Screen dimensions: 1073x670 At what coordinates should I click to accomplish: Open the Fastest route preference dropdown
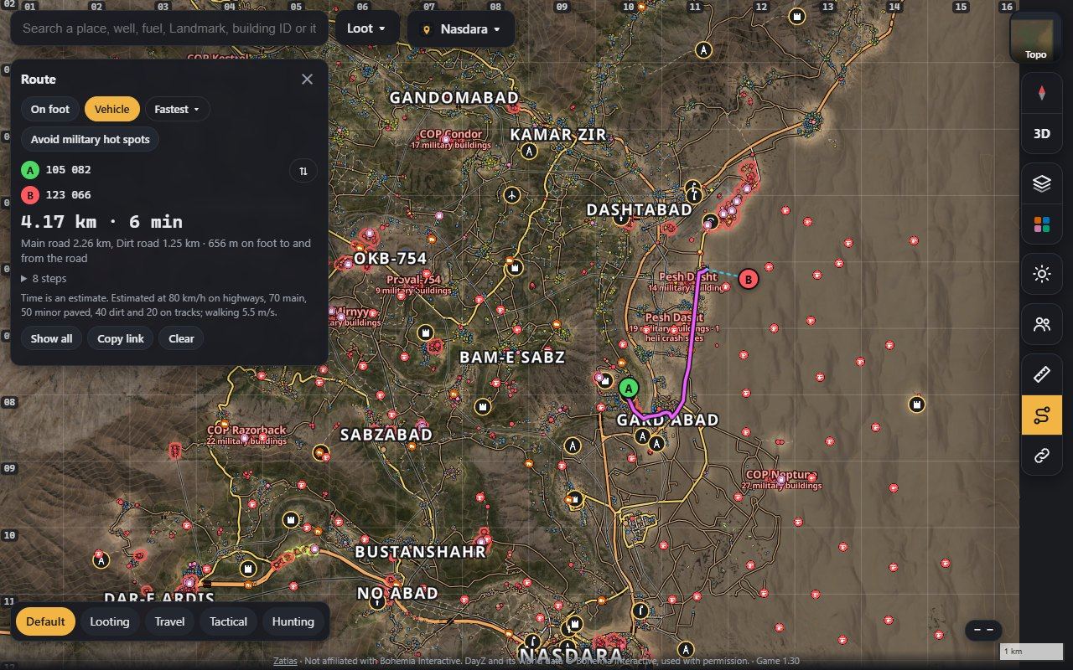[x=177, y=109]
